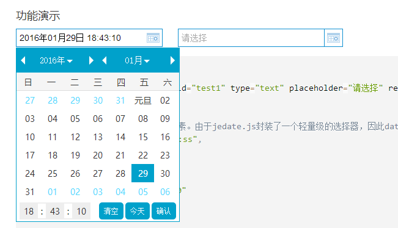Choose day 09 in the calendar

pos(165,119)
